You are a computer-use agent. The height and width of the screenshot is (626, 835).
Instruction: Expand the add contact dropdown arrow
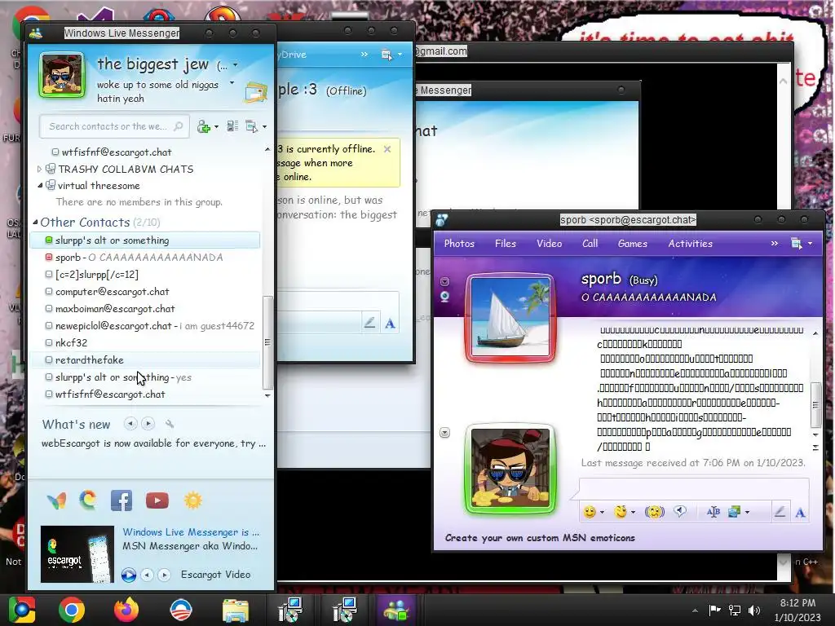pyautogui.click(x=215, y=126)
